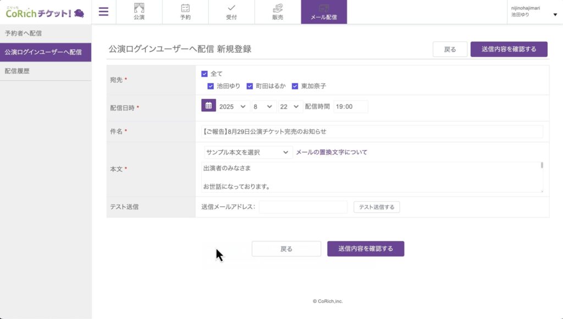Open the メール配信 mail icon
This screenshot has width=563, height=319.
coord(324,8)
